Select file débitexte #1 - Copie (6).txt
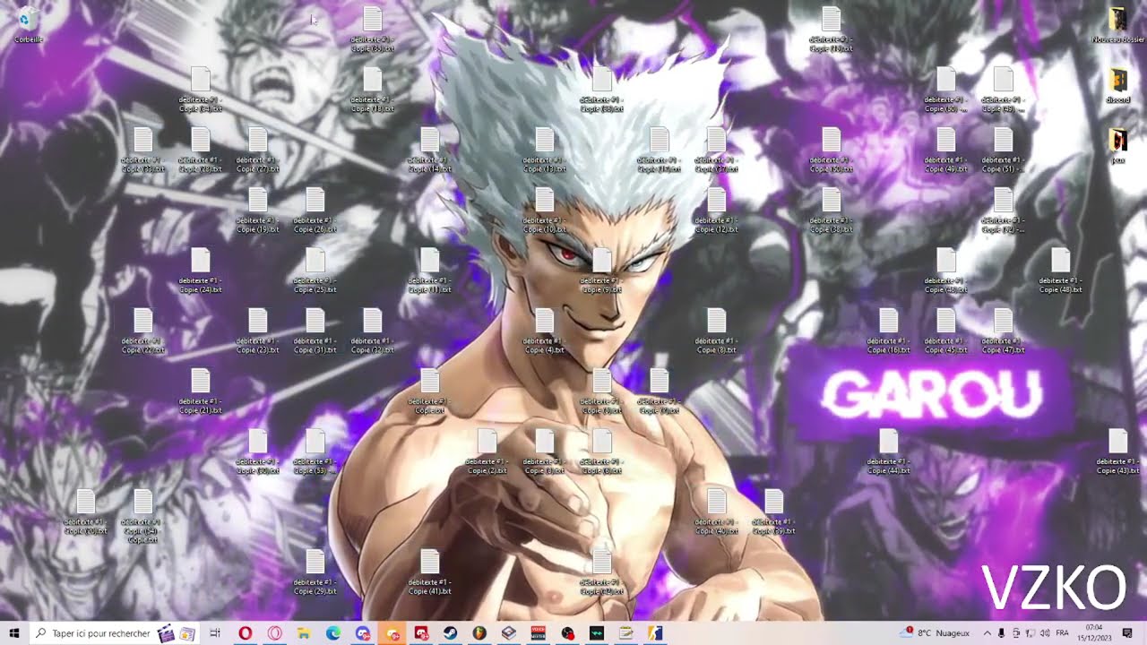Screen dimensions: 1147x645 601,452
